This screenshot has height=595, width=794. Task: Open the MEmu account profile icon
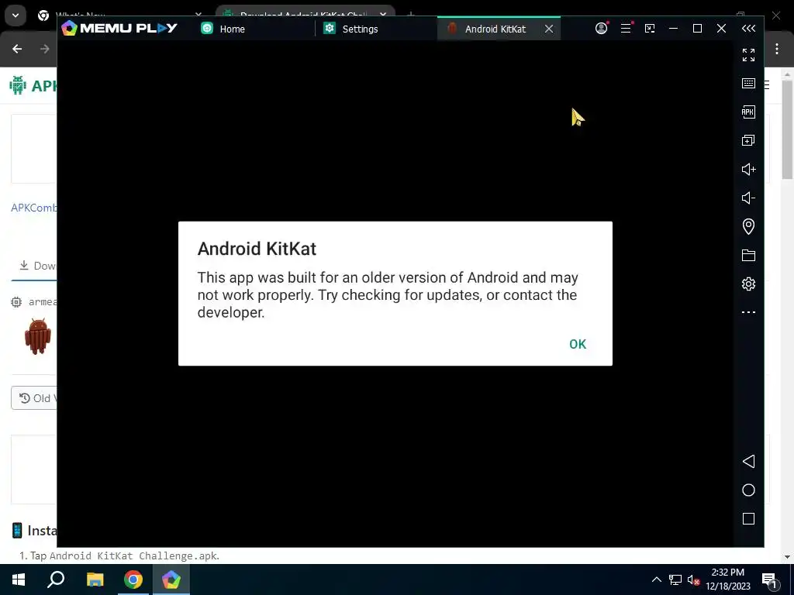(x=601, y=29)
